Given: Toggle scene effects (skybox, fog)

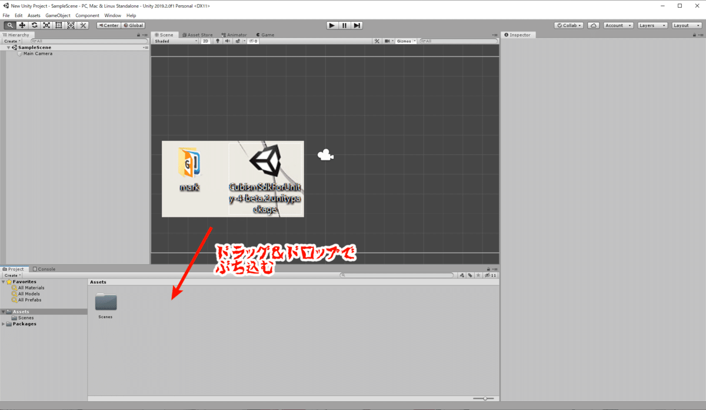Looking at the screenshot, I should point(239,41).
